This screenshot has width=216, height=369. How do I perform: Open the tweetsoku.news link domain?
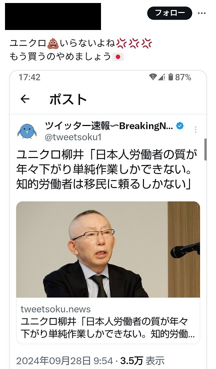point(55,309)
